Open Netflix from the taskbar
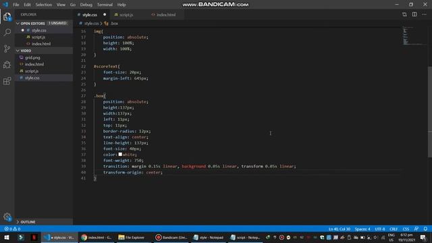This screenshot has height=243, width=432. 34,238
